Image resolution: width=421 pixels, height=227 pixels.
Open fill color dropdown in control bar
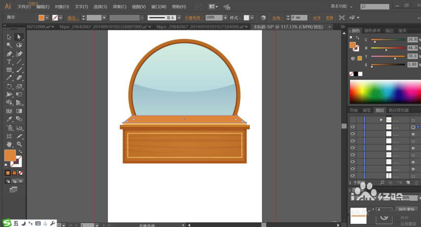pyautogui.click(x=47, y=18)
